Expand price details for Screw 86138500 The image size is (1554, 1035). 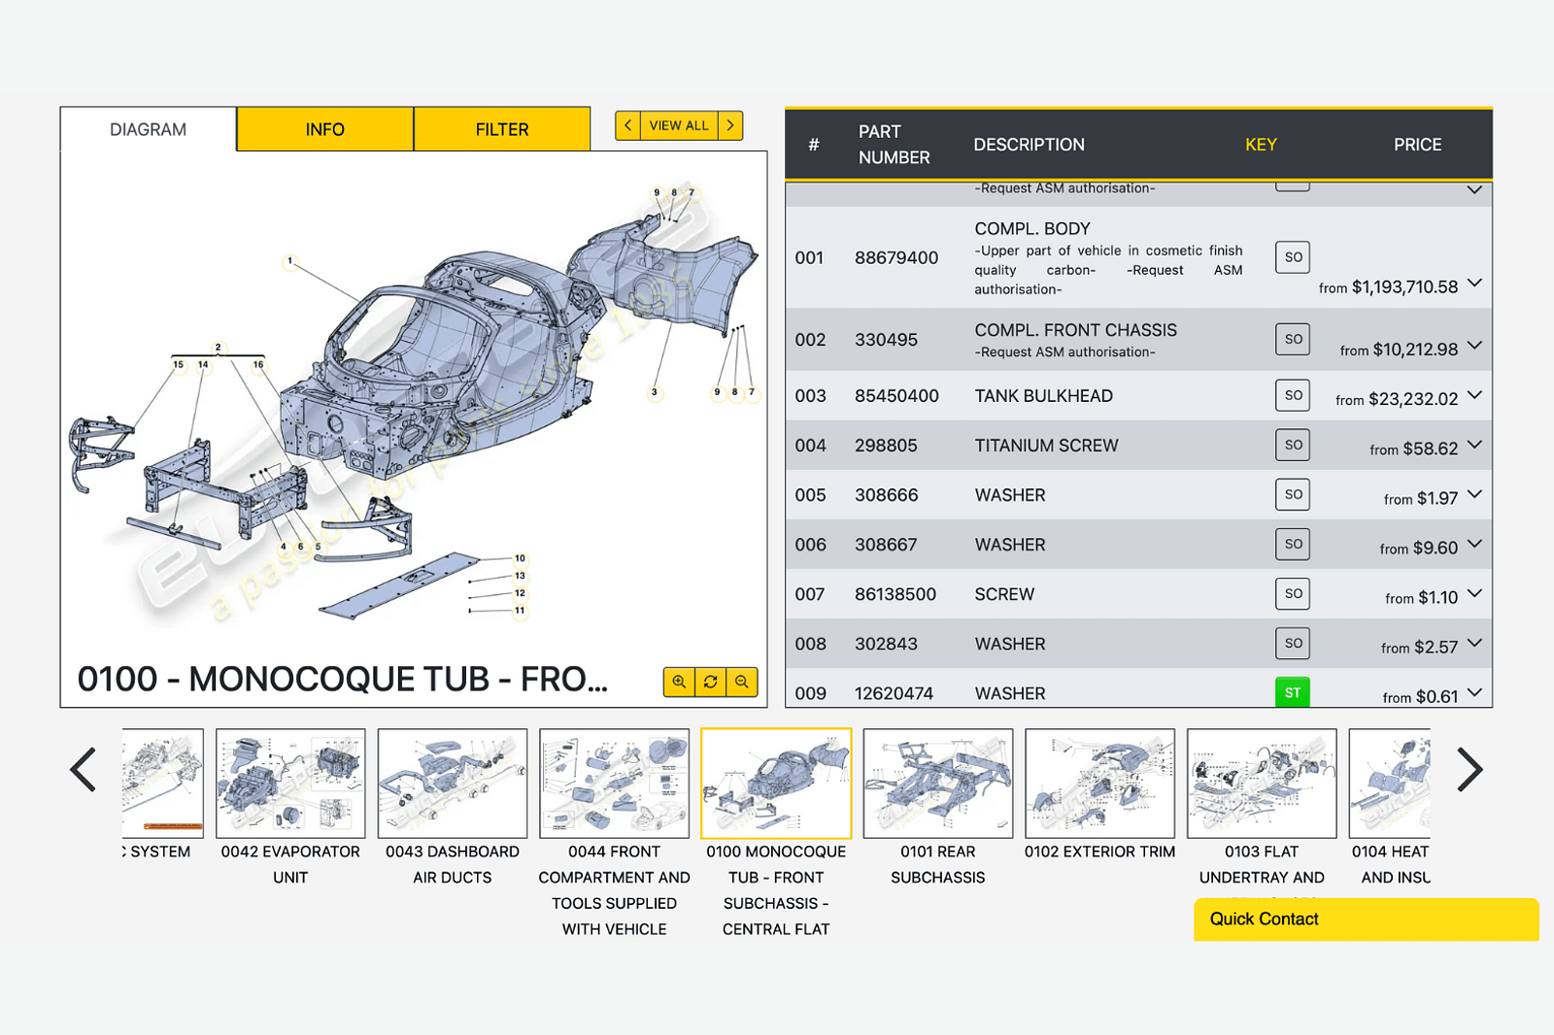pyautogui.click(x=1474, y=593)
